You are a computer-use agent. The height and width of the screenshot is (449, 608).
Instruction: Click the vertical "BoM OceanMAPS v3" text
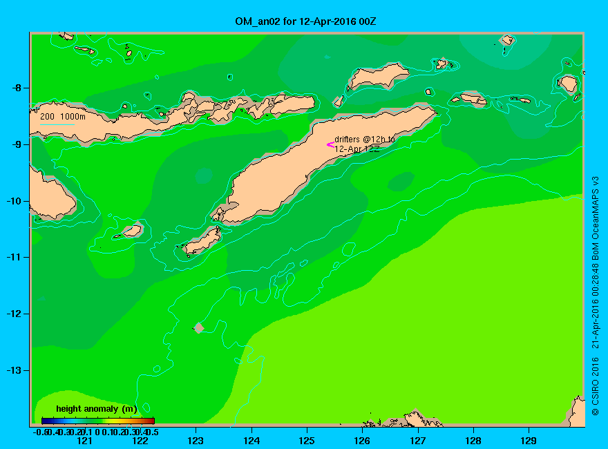pos(595,219)
